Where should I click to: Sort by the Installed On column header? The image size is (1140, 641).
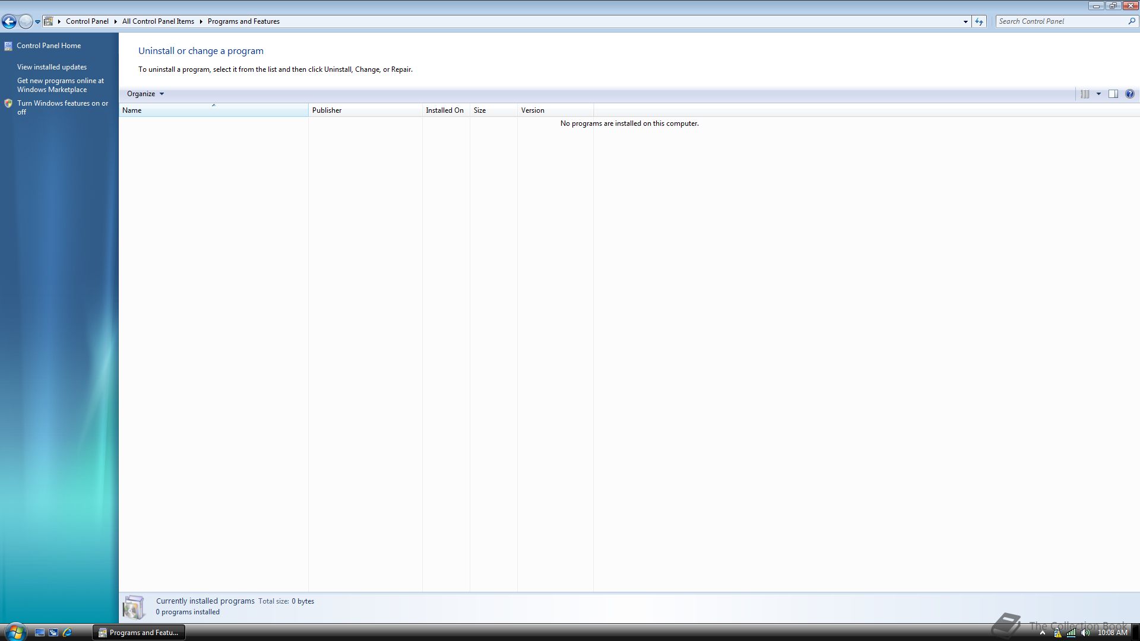[446, 110]
